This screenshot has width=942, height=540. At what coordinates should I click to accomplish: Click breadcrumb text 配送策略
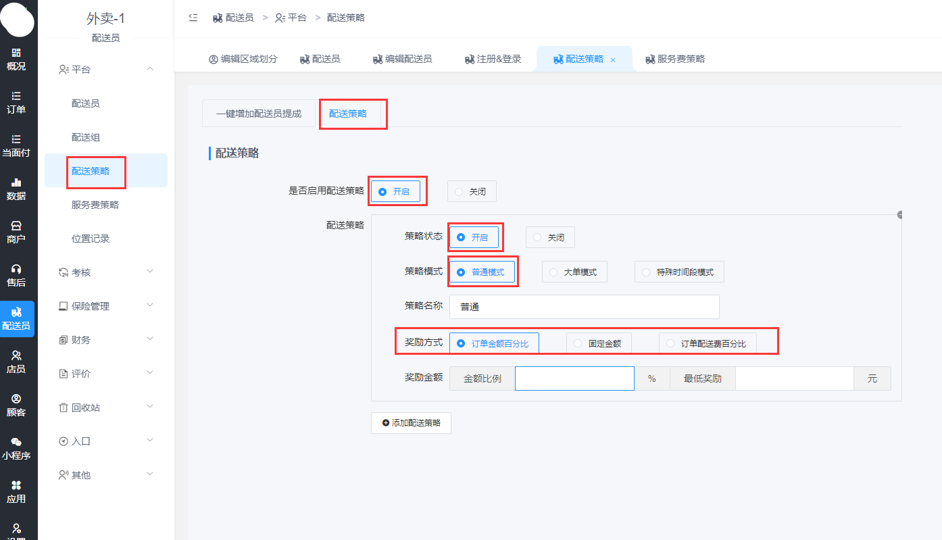346,18
